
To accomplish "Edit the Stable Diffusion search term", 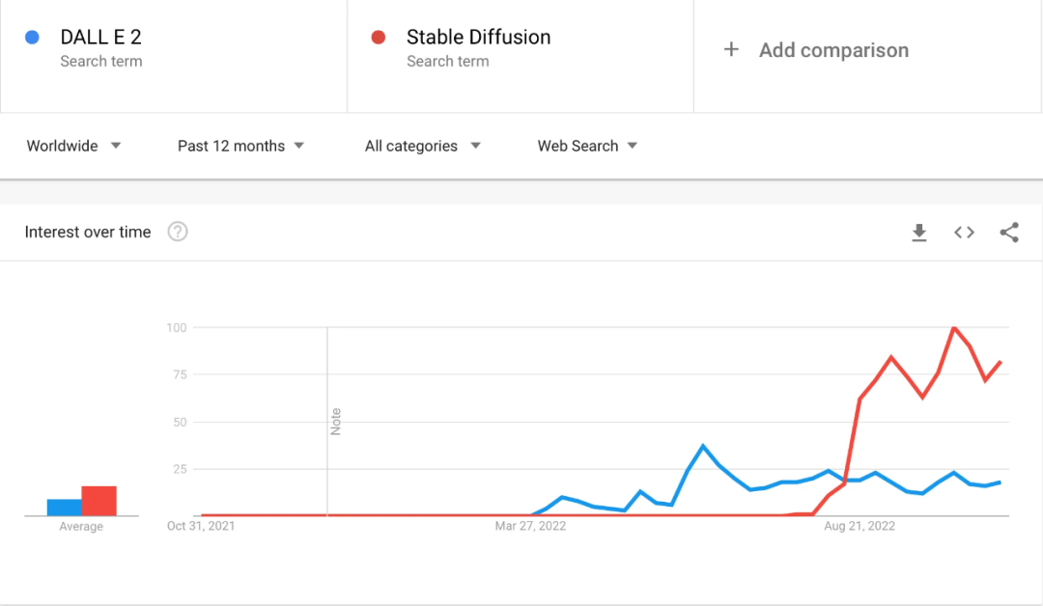I will pyautogui.click(x=478, y=38).
